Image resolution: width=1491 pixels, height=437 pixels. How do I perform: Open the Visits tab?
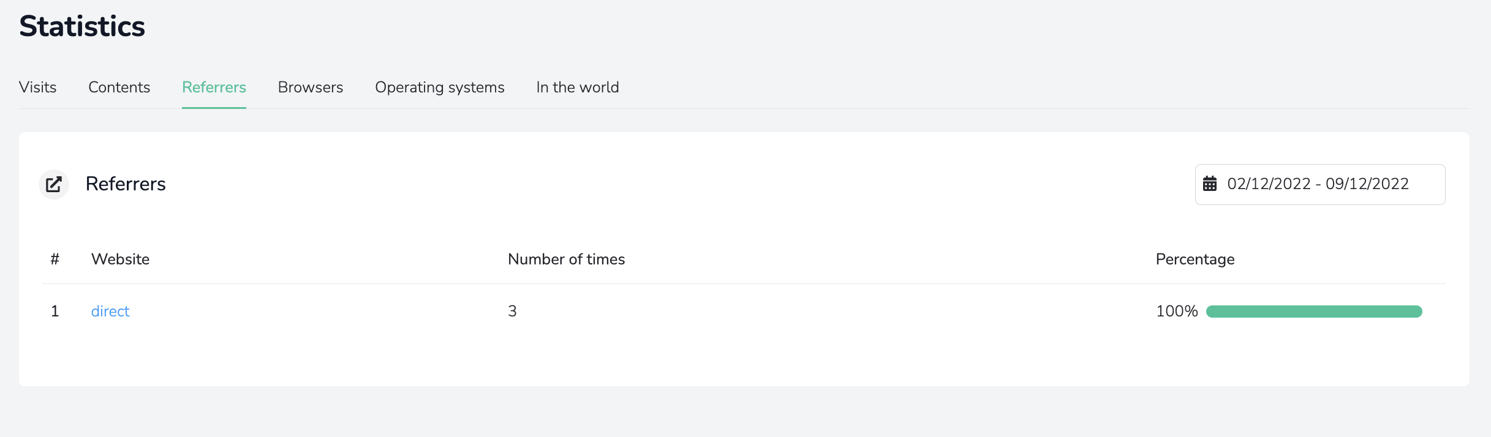click(38, 88)
